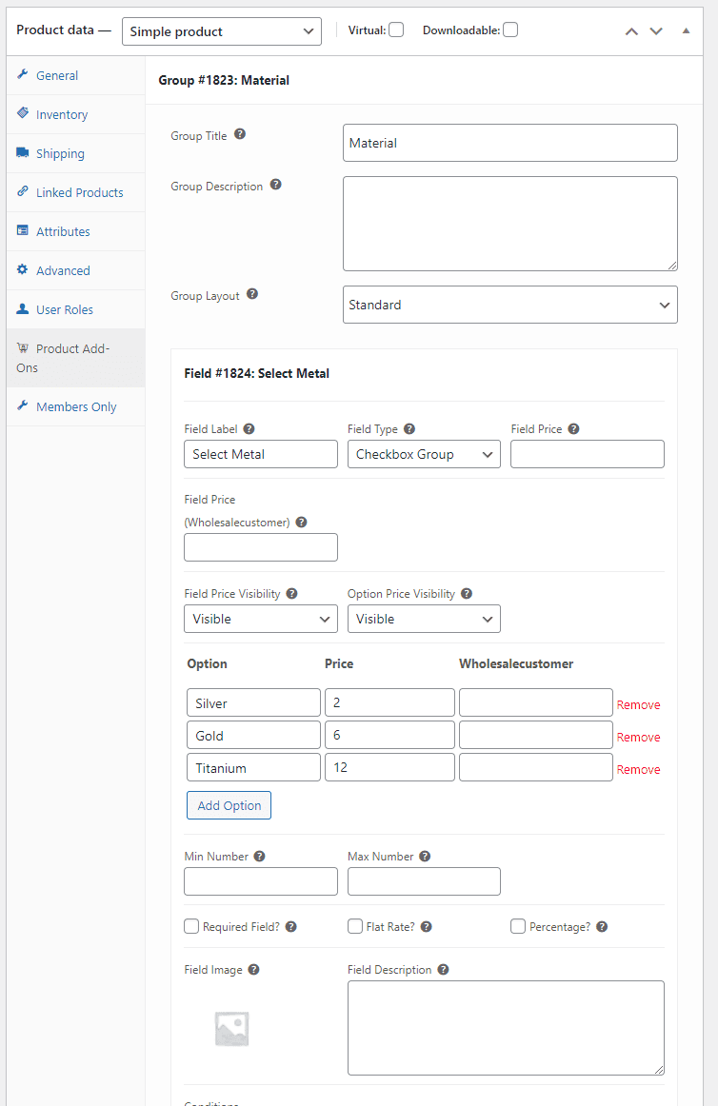The image size is (718, 1106).
Task: Click the Group Description textarea
Action: pyautogui.click(x=510, y=224)
